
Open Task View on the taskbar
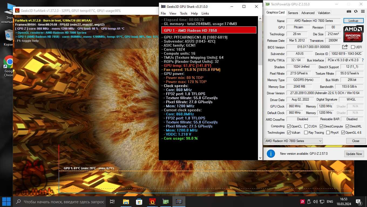112,201
